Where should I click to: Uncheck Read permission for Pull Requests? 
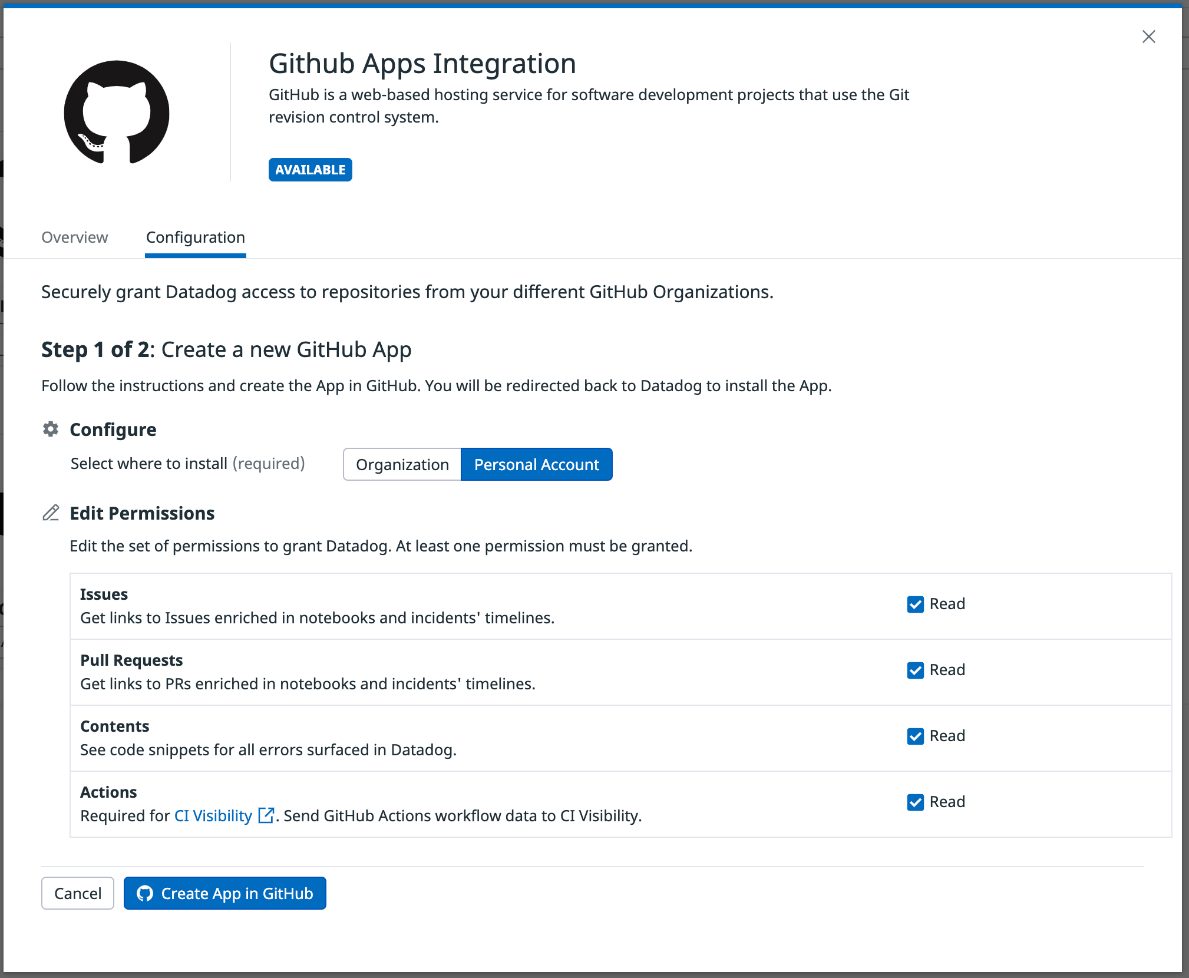915,670
